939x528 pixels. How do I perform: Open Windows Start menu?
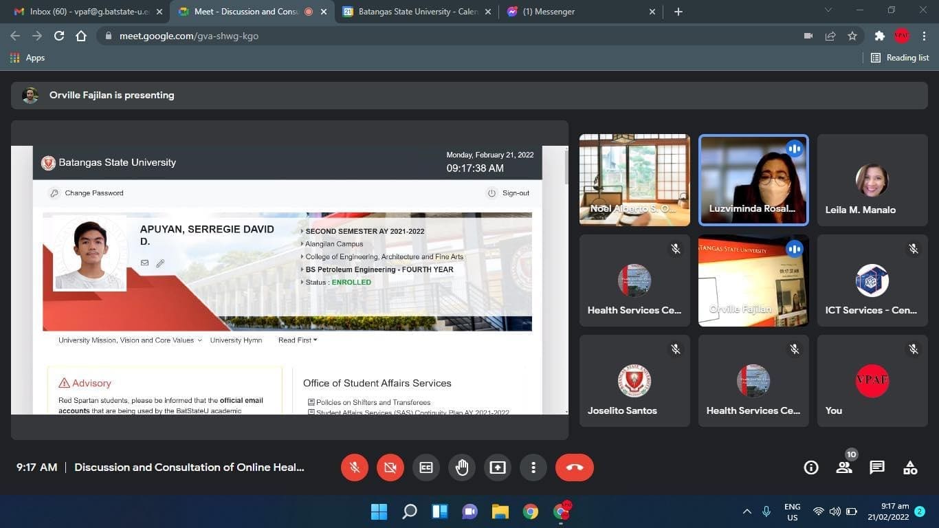click(x=379, y=511)
